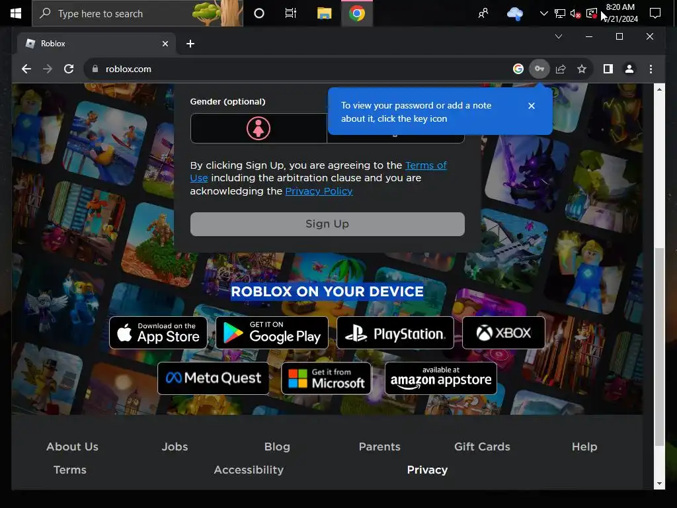
Task: Bookmark this page with star icon
Action: point(582,69)
